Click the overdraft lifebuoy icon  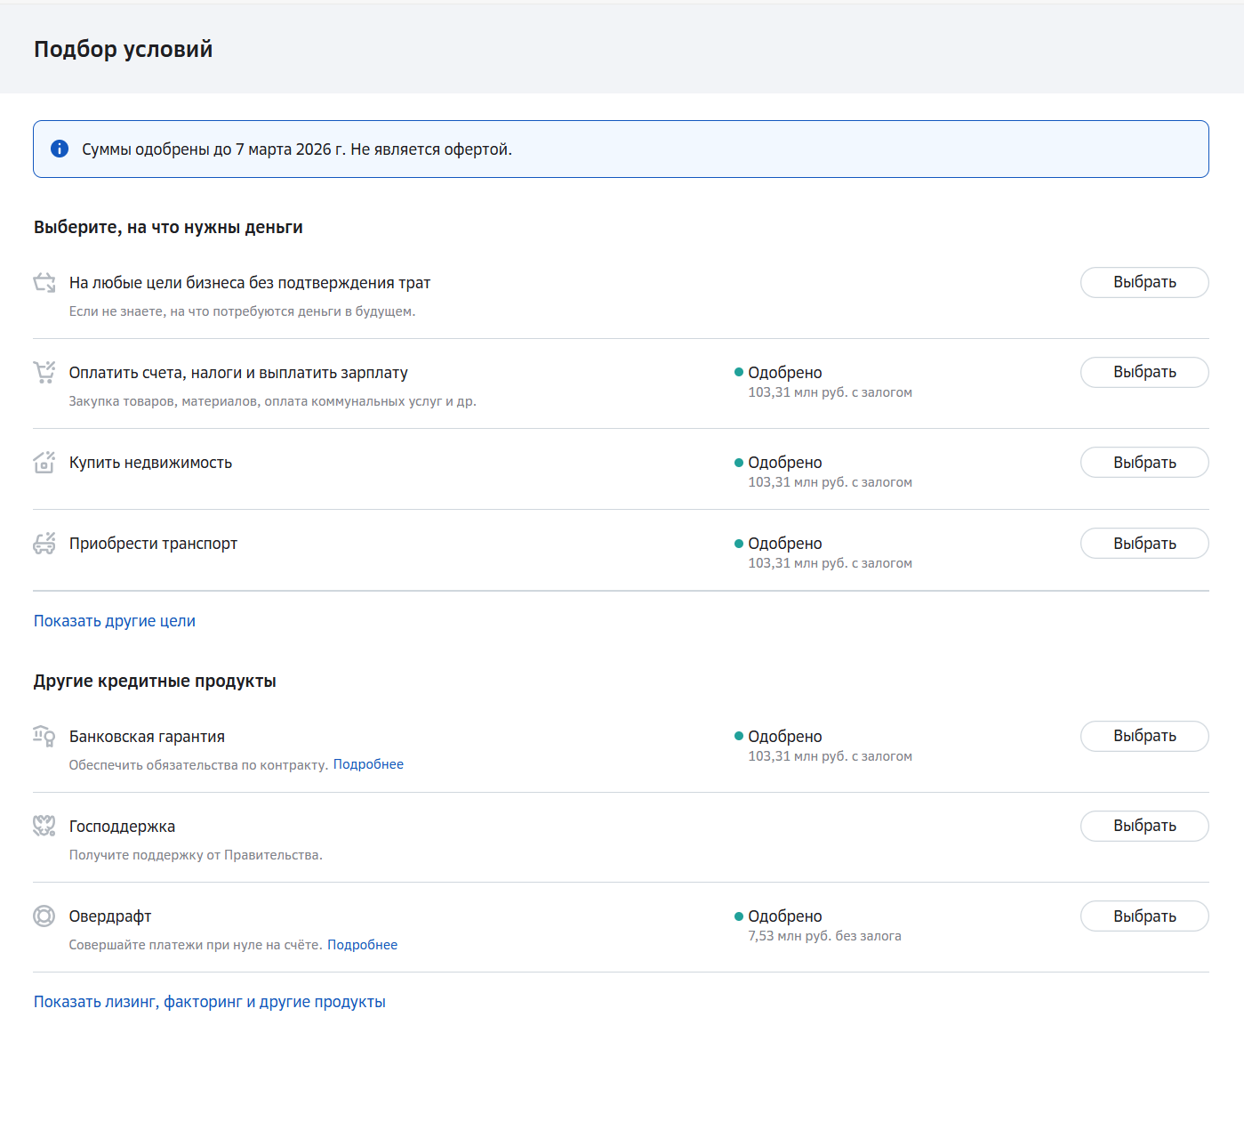pos(44,916)
